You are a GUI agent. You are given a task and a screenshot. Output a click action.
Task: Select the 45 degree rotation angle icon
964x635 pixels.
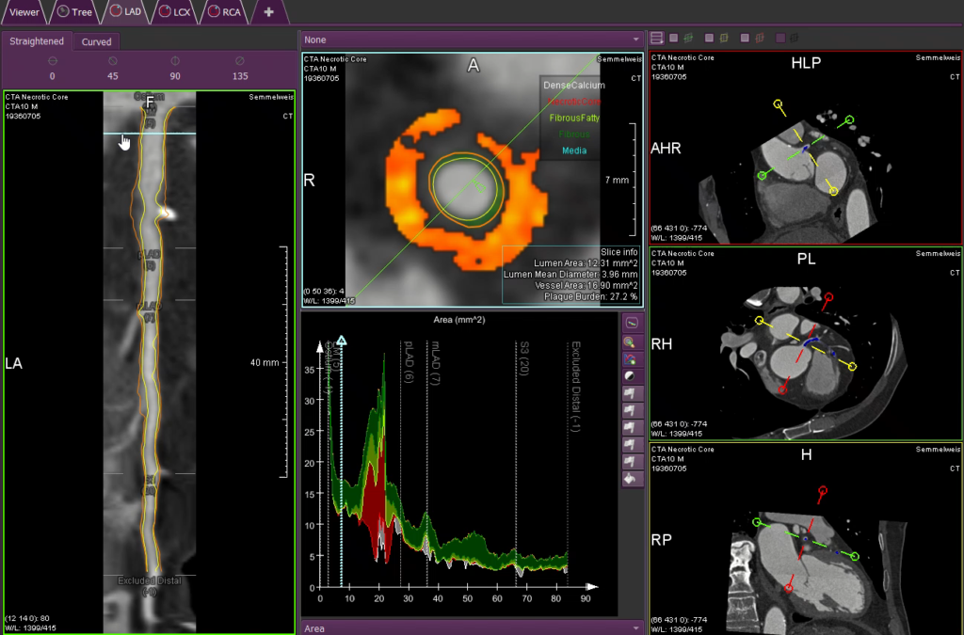(113, 61)
